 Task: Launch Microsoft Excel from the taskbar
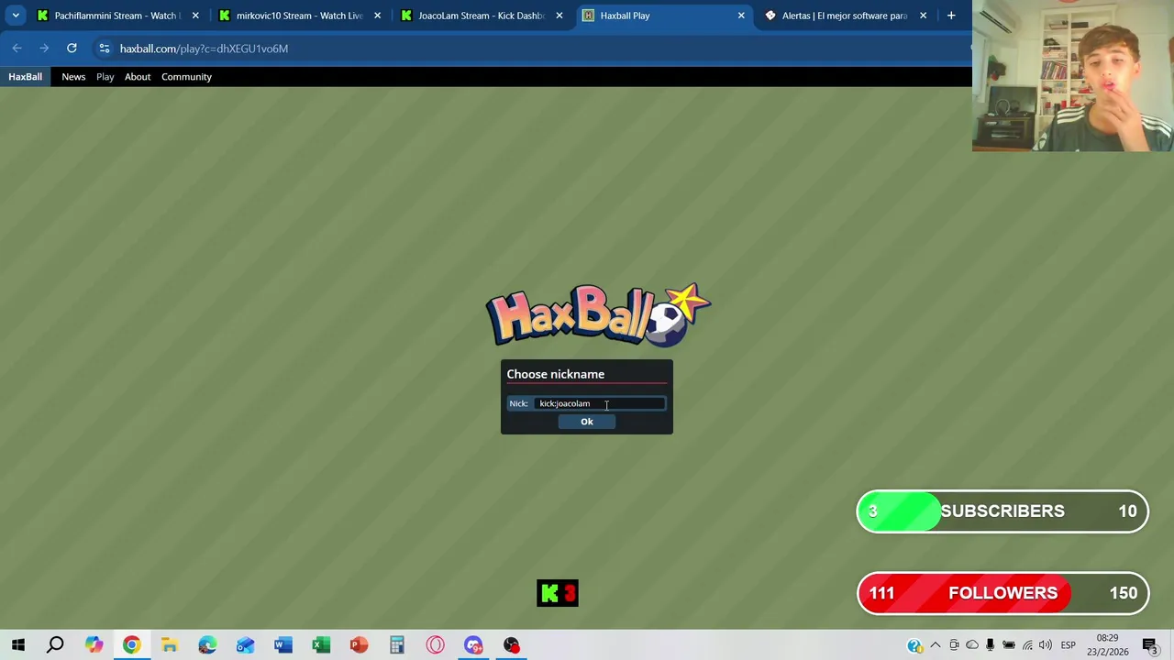point(321,645)
